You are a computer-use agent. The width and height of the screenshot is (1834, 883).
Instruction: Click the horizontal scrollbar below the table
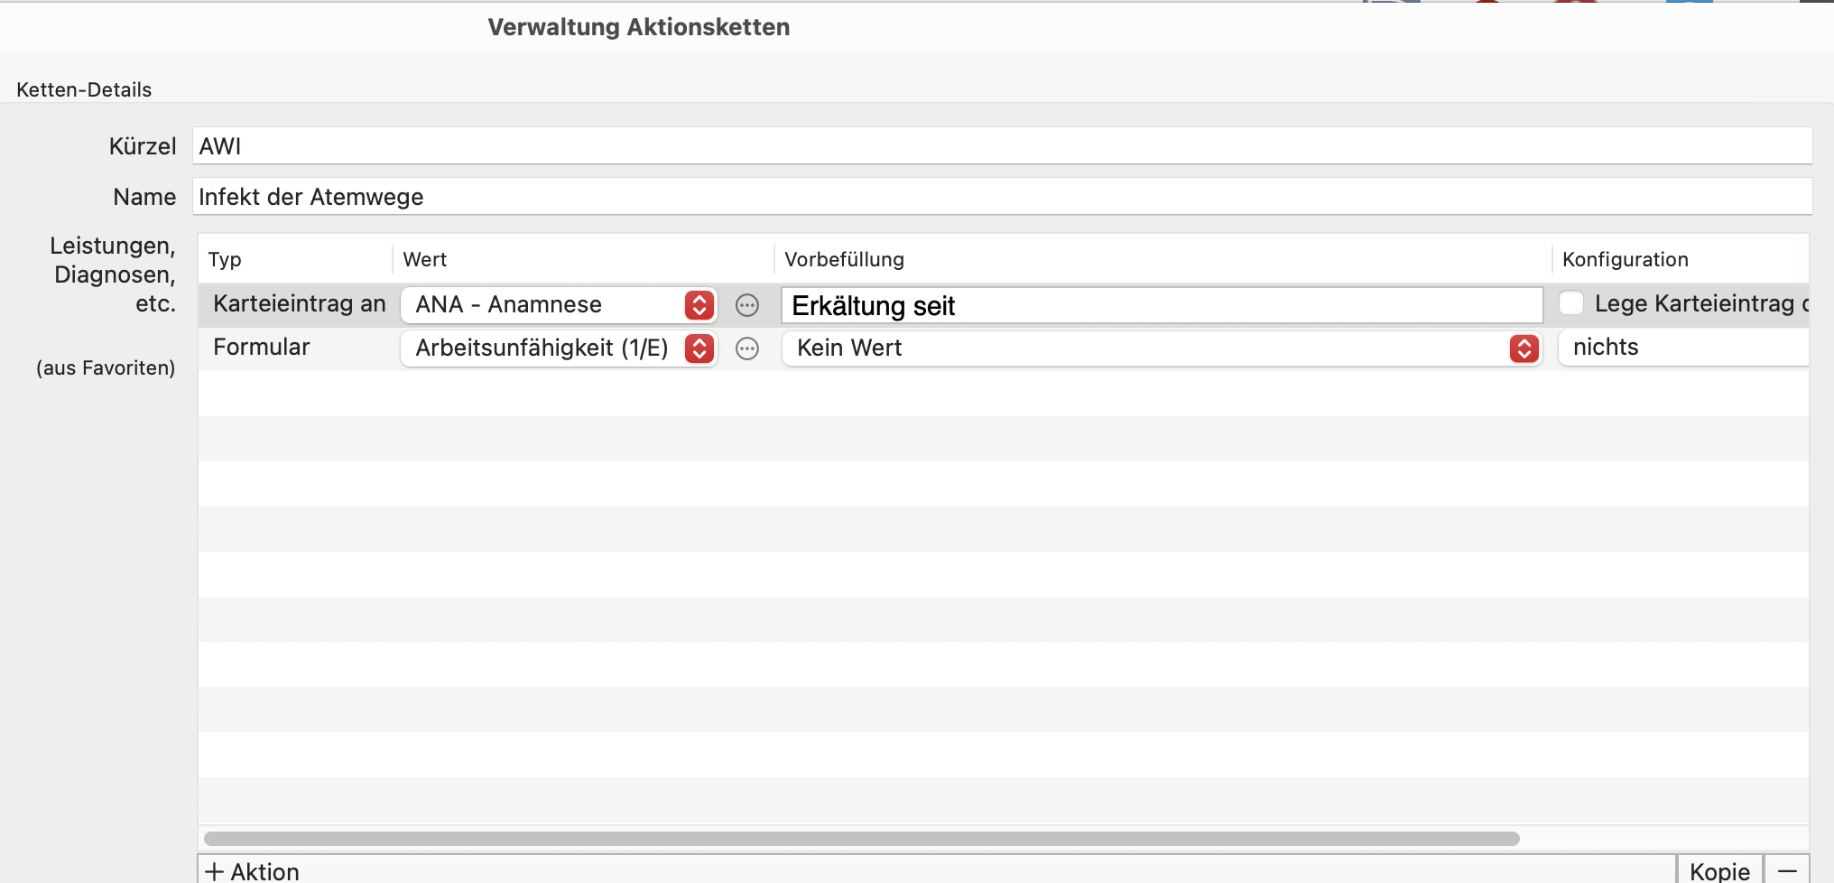pos(862,839)
